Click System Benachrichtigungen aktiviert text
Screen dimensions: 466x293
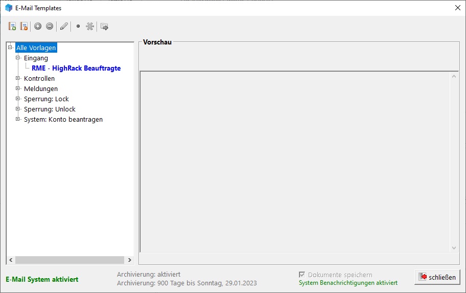(348, 283)
